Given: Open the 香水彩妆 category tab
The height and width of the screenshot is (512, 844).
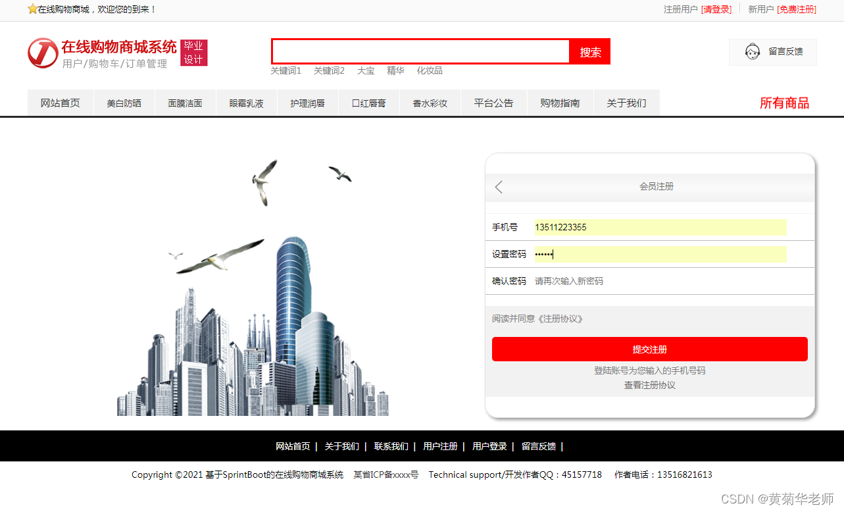Looking at the screenshot, I should click(x=430, y=103).
